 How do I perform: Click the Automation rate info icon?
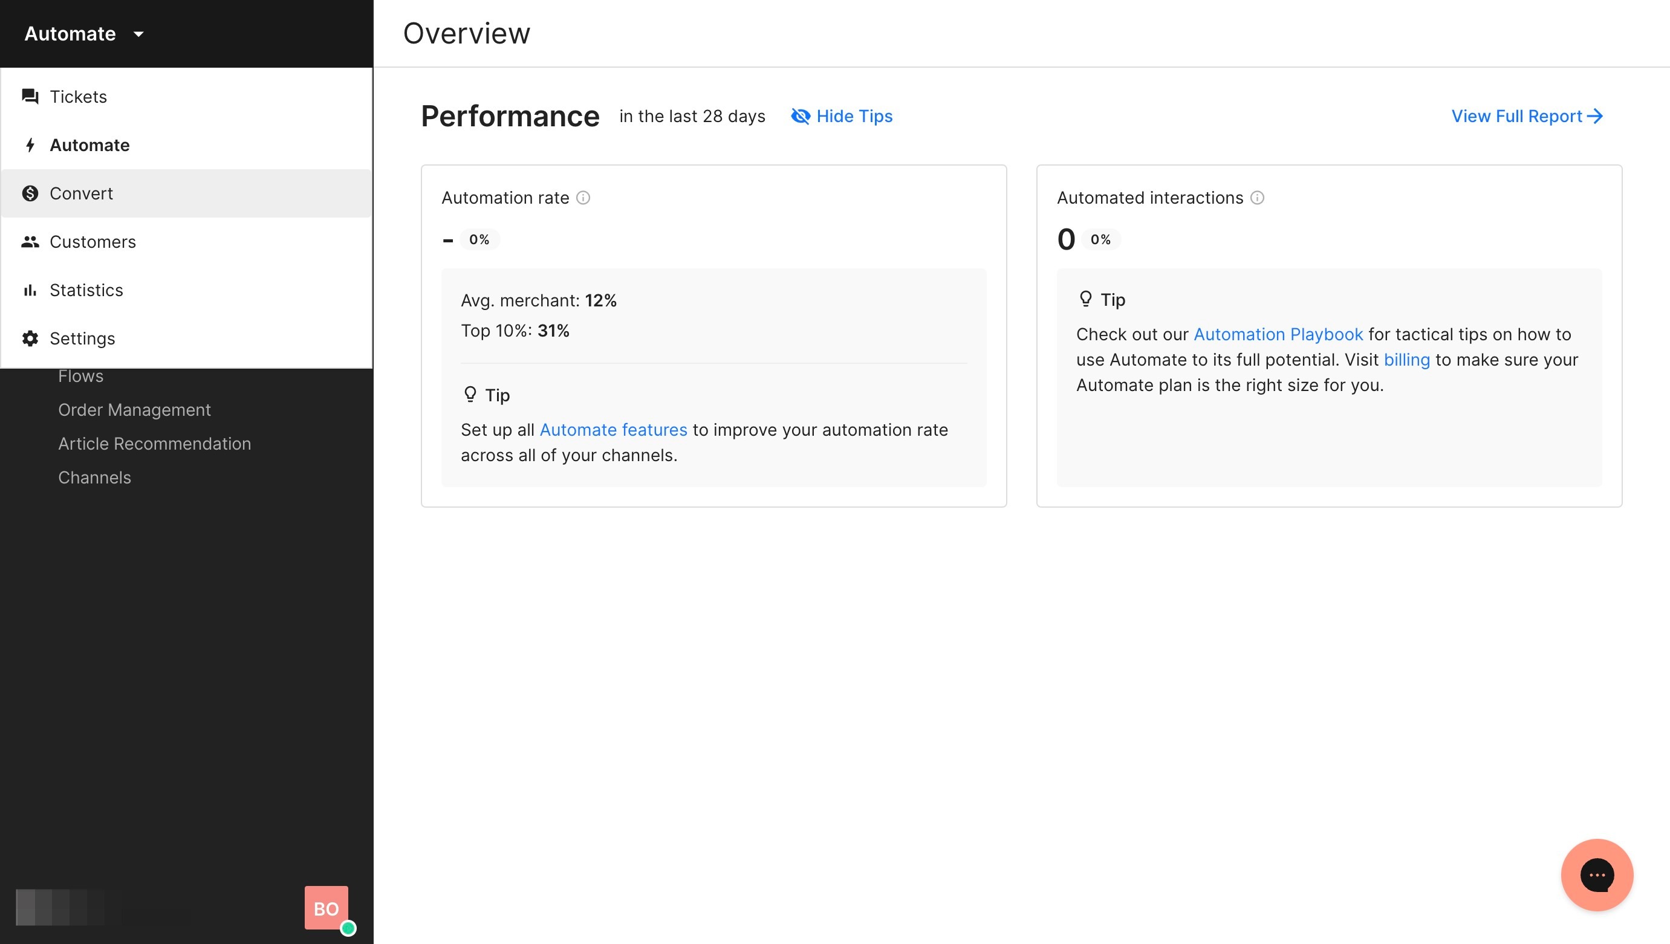coord(583,198)
